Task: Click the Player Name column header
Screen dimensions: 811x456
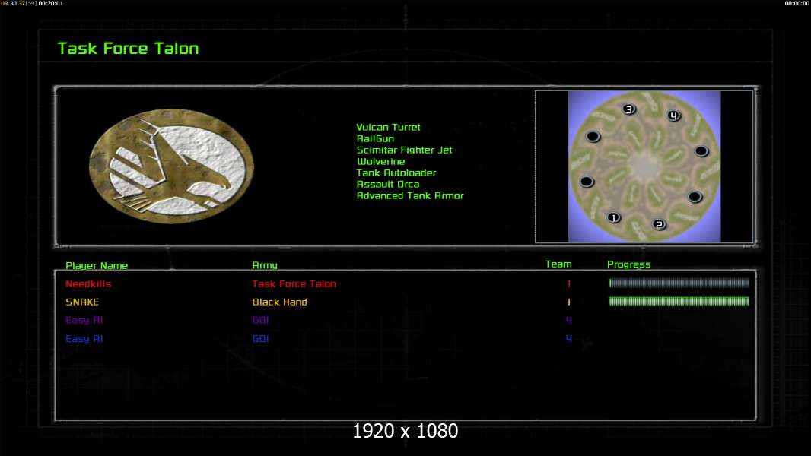Action: coord(97,265)
